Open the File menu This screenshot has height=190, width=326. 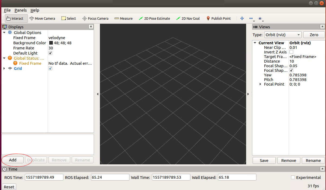7,10
